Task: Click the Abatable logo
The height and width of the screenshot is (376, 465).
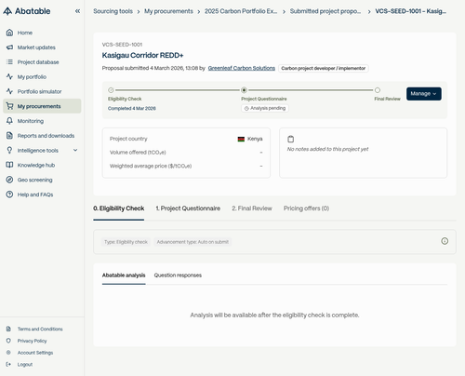Action: point(27,11)
